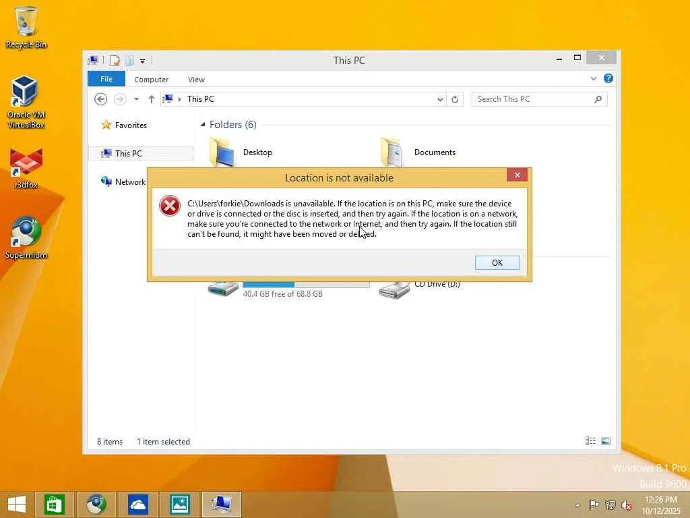
Task: Click the 1 item selected status text
Action: pyautogui.click(x=163, y=441)
